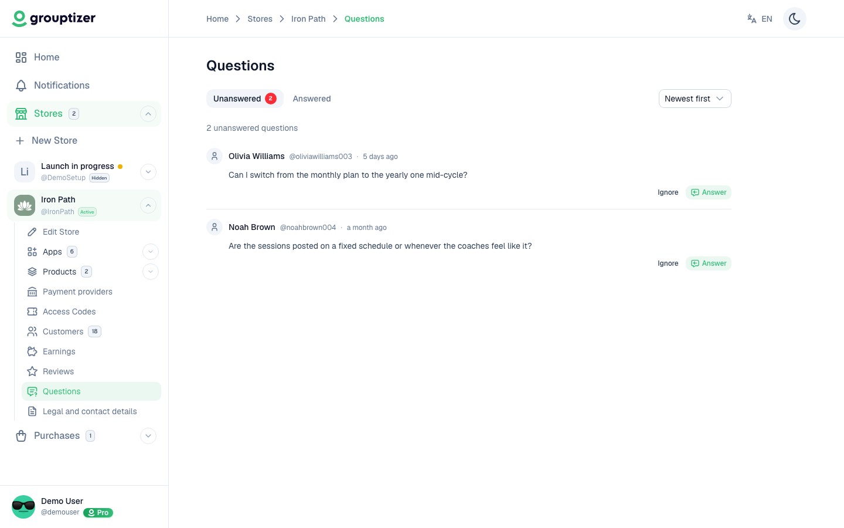This screenshot has height=528, width=844.
Task: Collapse the Stores section chevron
Action: point(148,114)
